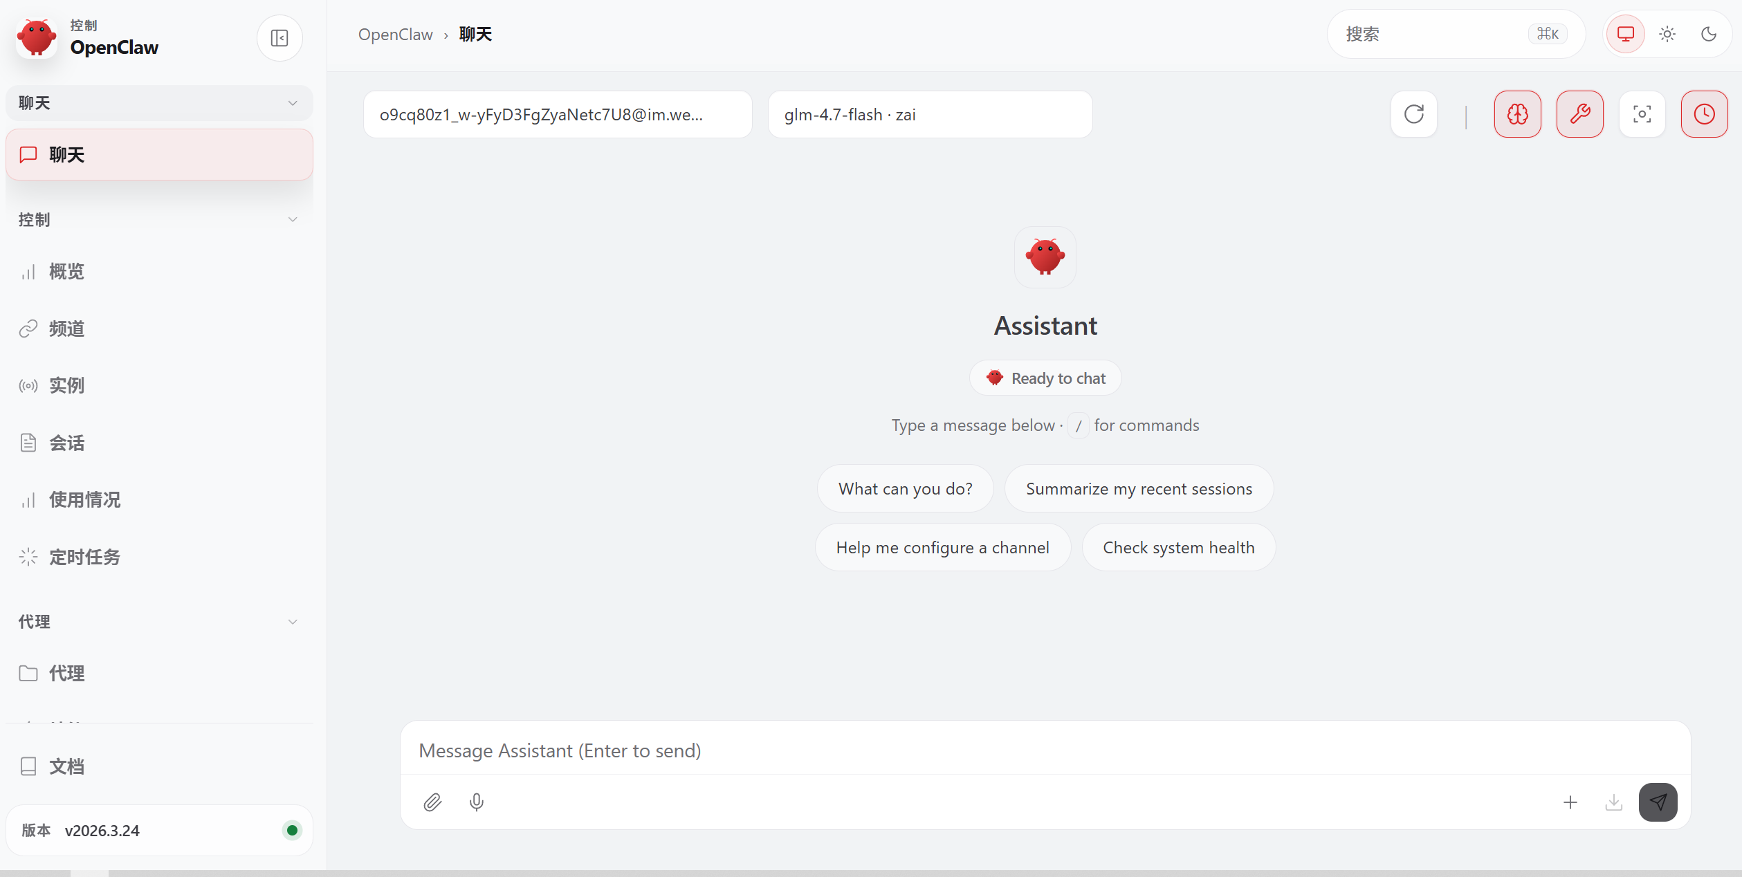Image resolution: width=1742 pixels, height=877 pixels.
Task: Collapse sidebar using panel icon
Action: click(x=279, y=38)
